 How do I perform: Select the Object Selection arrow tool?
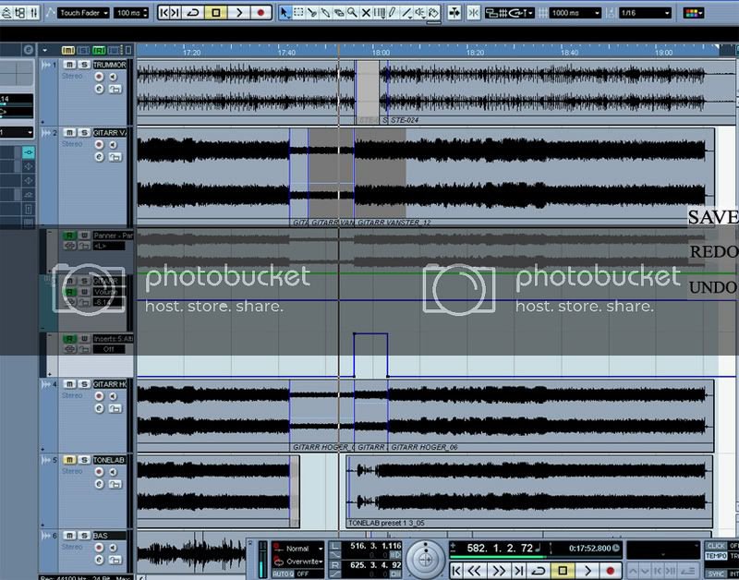[285, 13]
